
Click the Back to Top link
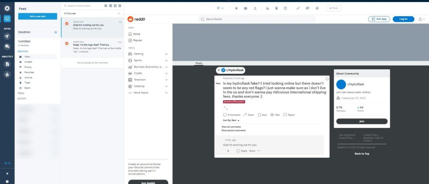[362, 154]
